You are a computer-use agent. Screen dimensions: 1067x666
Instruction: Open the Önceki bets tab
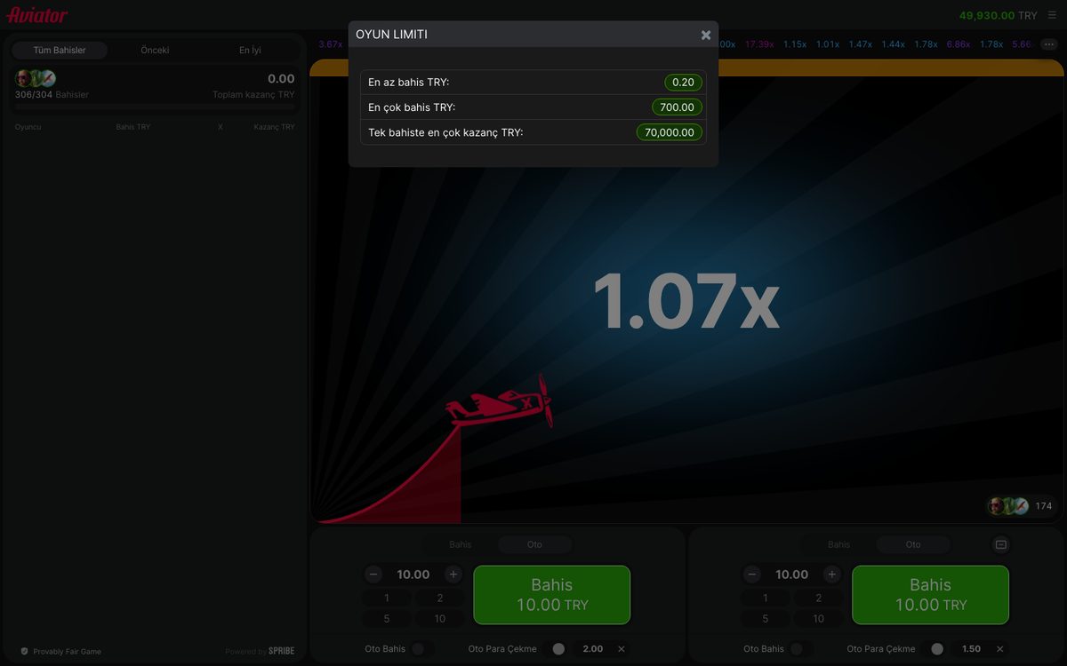point(155,51)
